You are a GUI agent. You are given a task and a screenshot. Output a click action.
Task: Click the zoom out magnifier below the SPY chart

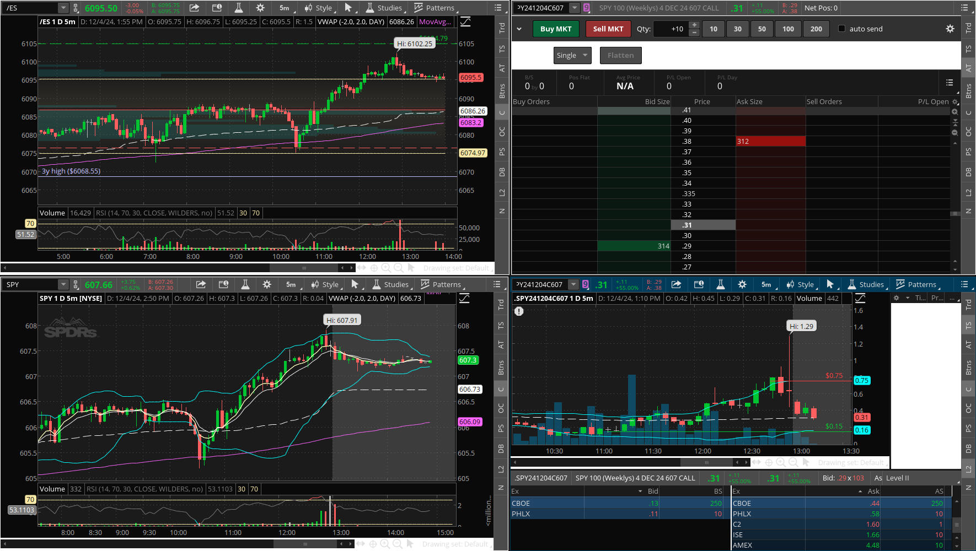[397, 544]
